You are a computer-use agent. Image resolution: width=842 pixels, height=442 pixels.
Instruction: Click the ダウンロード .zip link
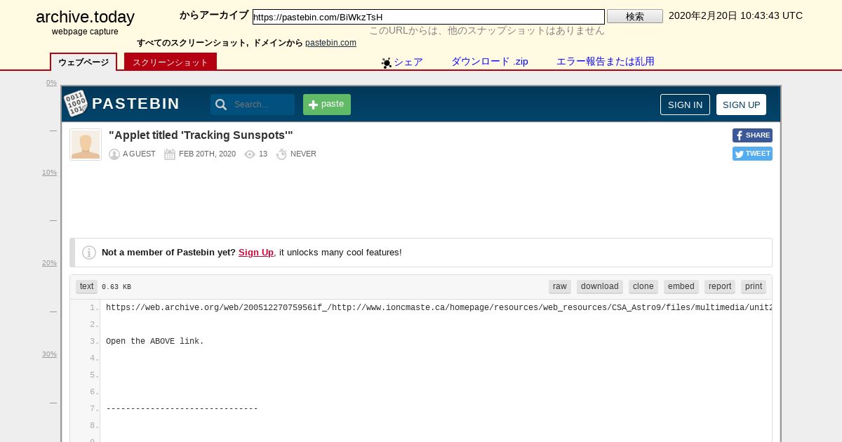coord(490,62)
